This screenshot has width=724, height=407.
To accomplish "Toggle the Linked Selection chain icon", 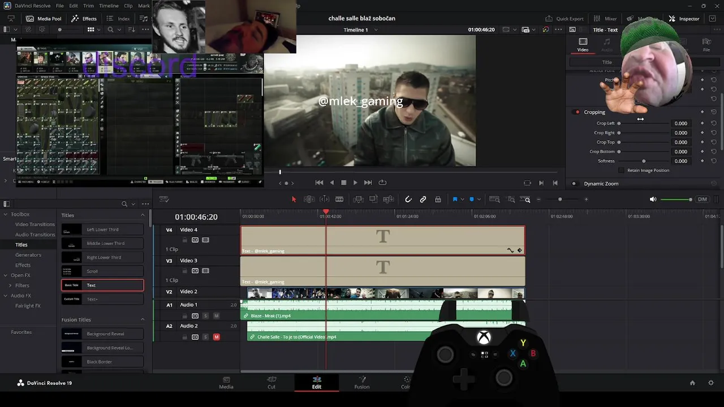I will tap(423, 199).
